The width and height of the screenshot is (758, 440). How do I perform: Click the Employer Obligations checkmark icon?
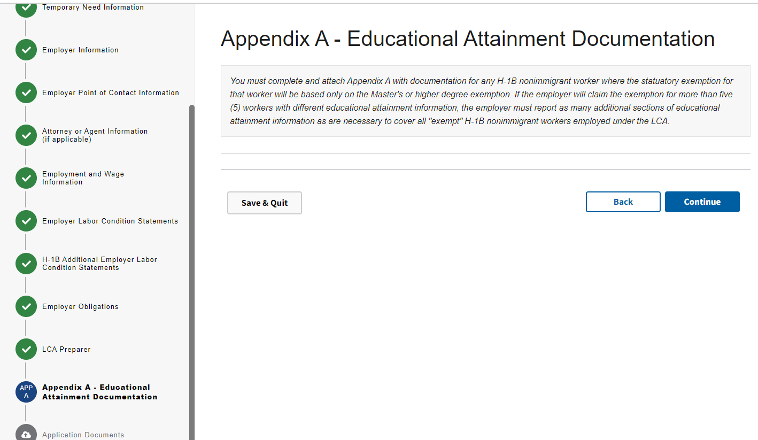point(26,306)
